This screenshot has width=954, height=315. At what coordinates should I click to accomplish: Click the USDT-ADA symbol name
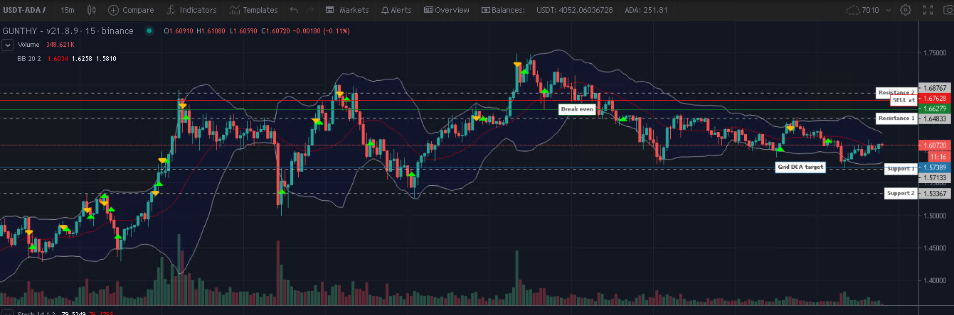tap(24, 11)
